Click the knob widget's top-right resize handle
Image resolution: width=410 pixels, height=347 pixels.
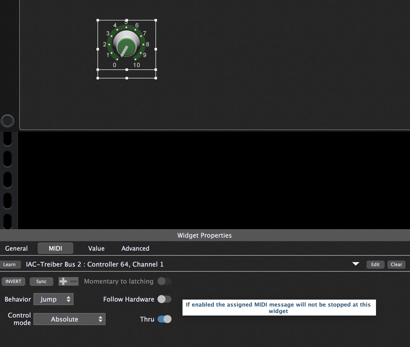[x=156, y=20]
